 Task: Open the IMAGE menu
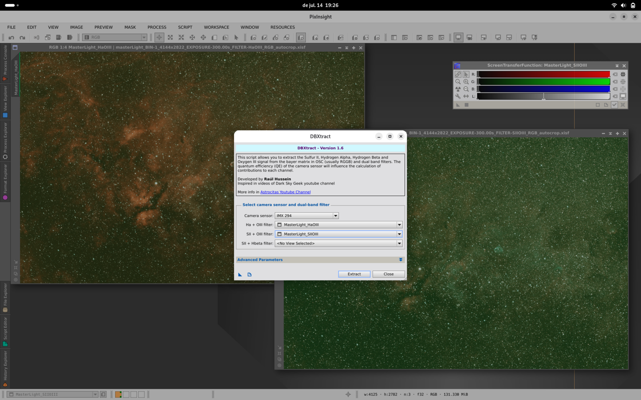click(x=76, y=27)
